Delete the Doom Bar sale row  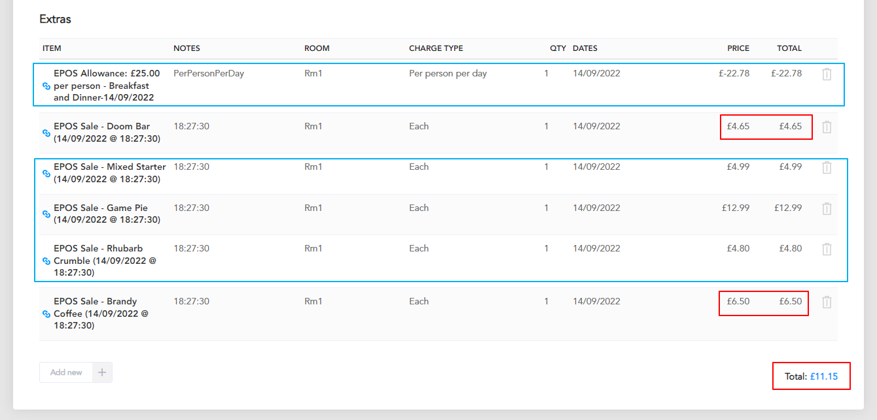pyautogui.click(x=827, y=127)
